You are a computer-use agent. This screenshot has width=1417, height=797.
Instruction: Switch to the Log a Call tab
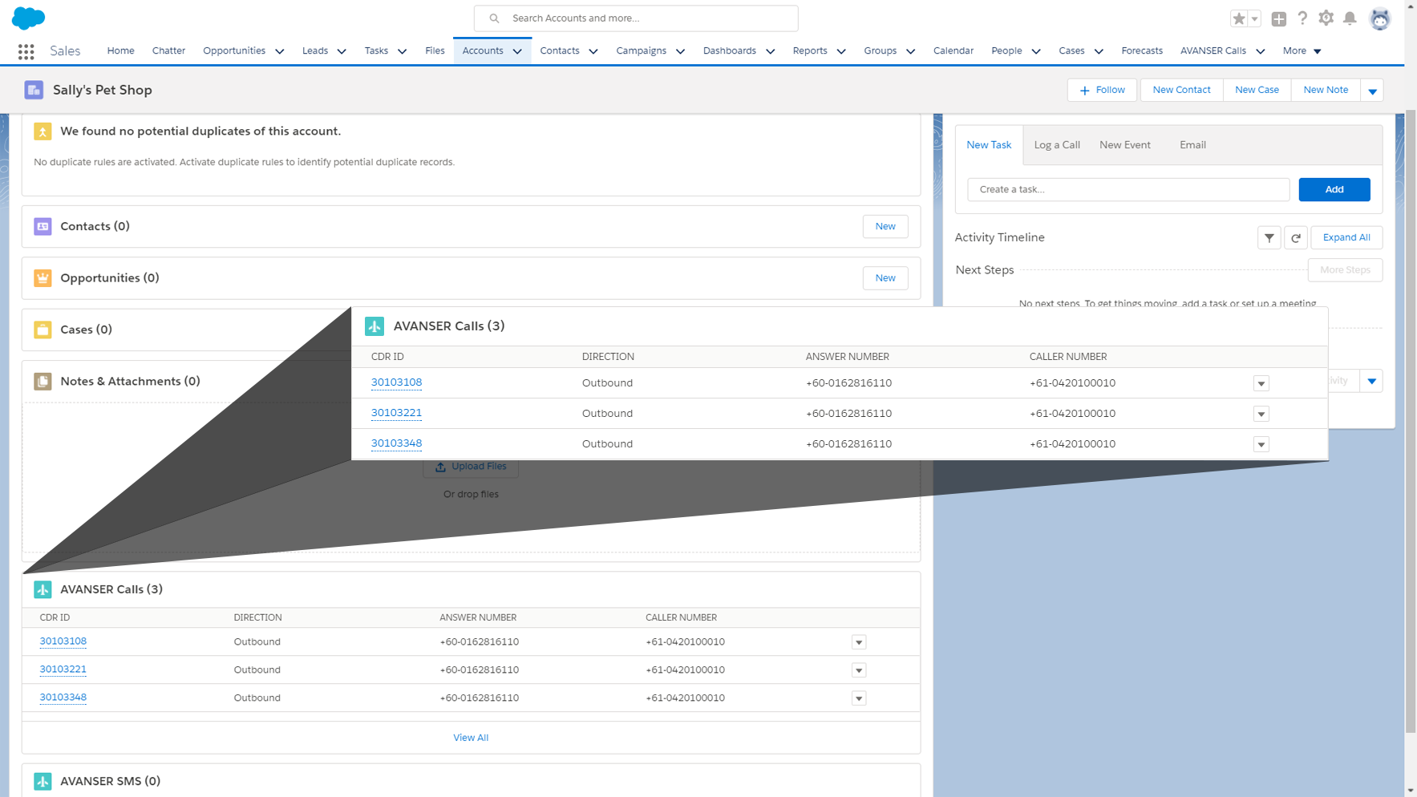click(1057, 144)
